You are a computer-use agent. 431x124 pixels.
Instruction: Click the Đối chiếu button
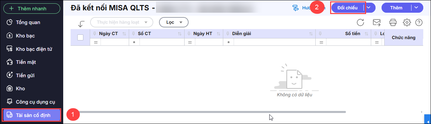point(347,8)
